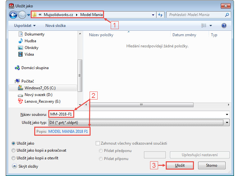The height and width of the screenshot is (176, 240).
Task: Click the empty prefix/suffix text box
Action: click(x=155, y=155)
